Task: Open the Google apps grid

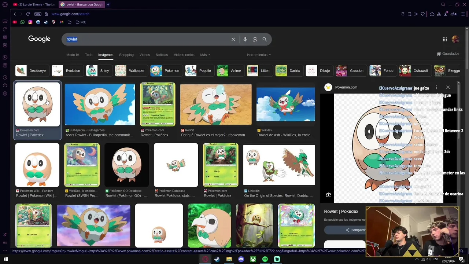Action: [x=444, y=39]
